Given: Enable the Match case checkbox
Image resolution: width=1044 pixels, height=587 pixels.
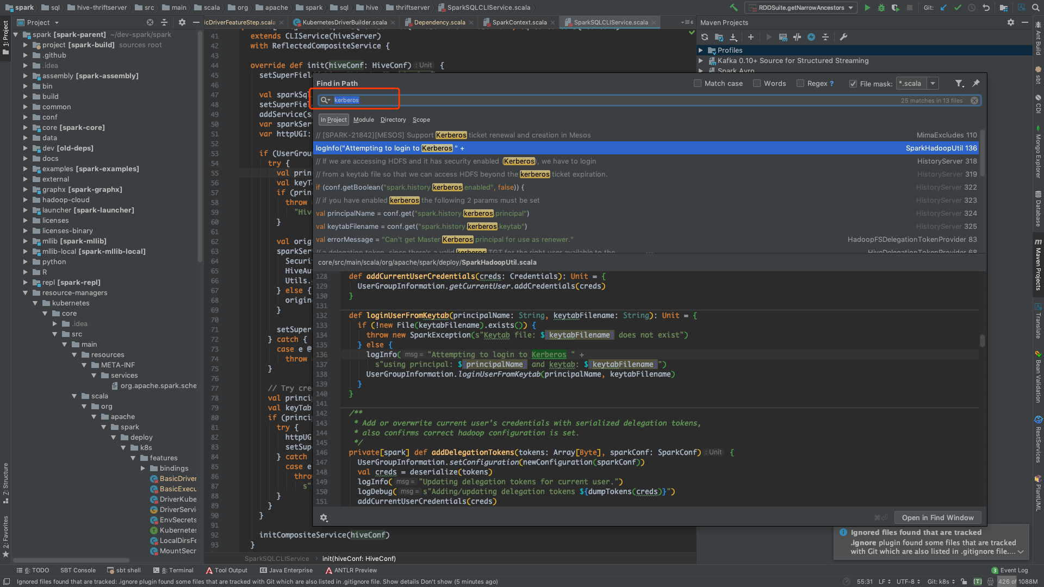Looking at the screenshot, I should [698, 83].
